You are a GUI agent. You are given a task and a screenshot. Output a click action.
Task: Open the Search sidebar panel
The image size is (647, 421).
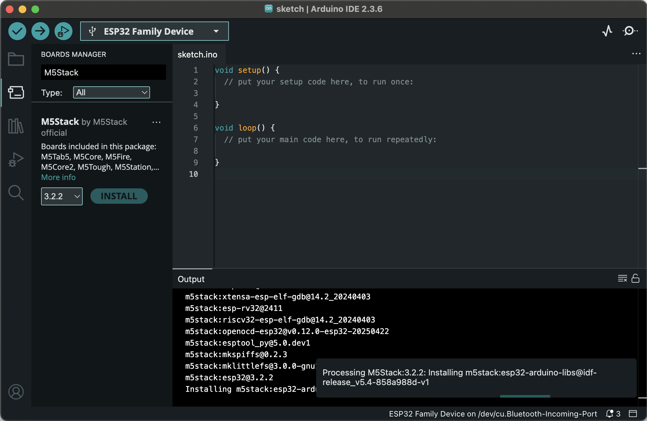(16, 193)
